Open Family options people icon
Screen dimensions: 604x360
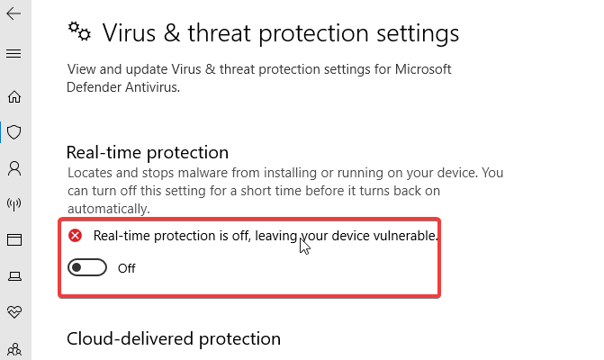14,348
